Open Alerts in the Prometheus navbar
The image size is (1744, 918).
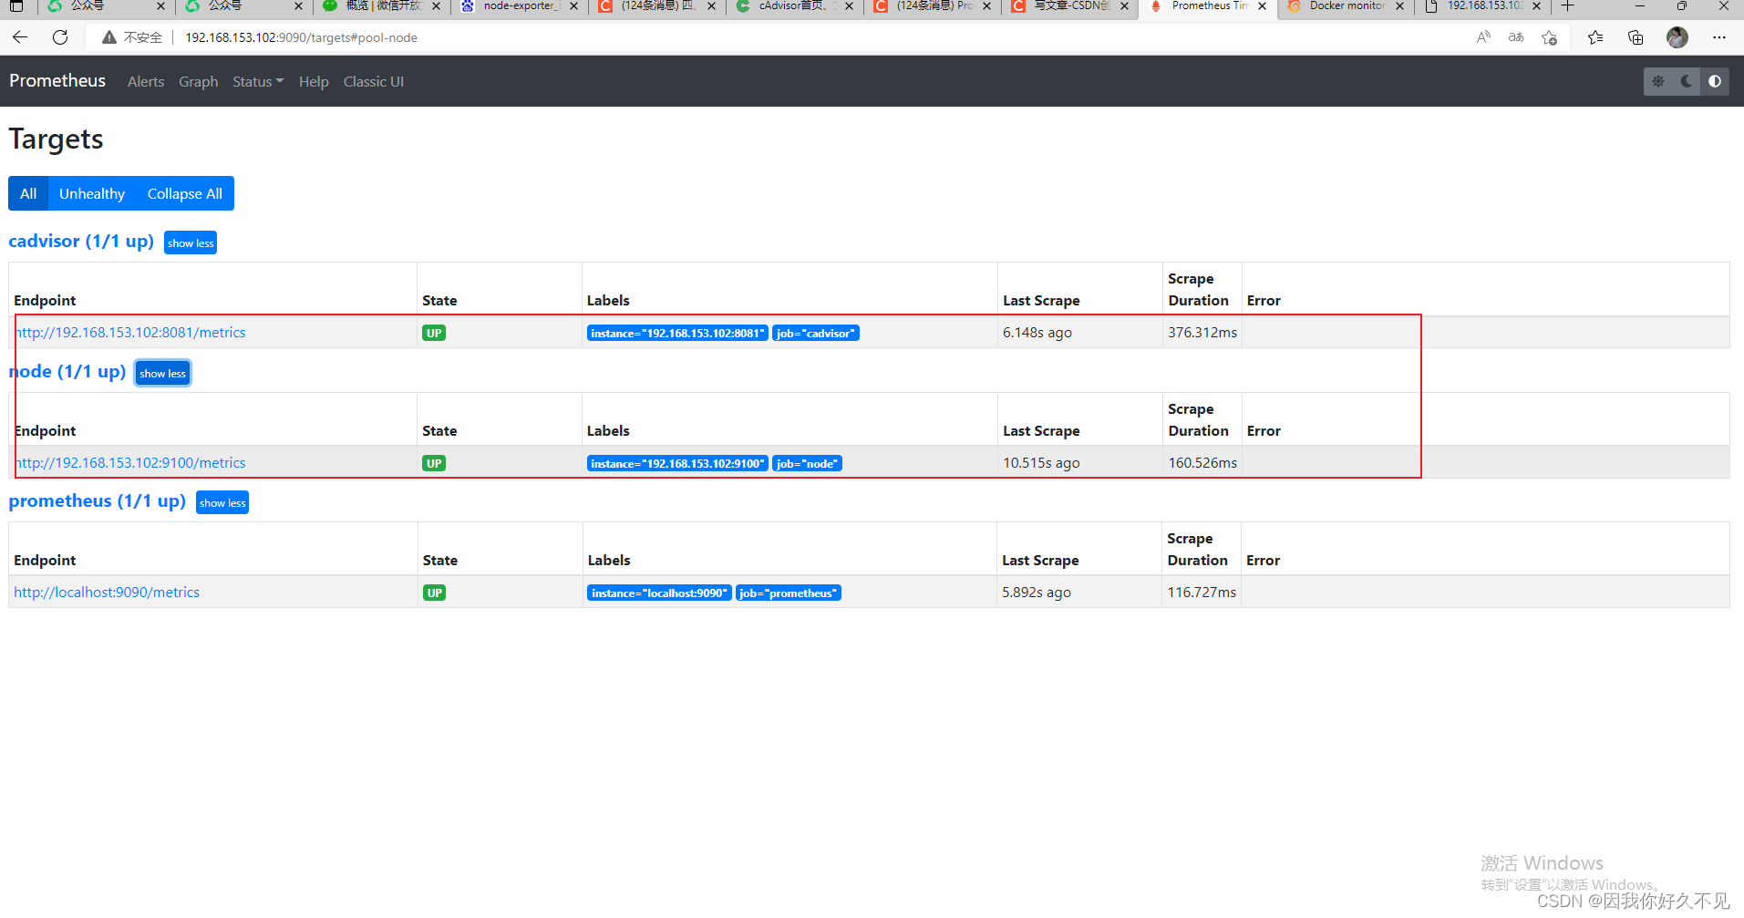pyautogui.click(x=146, y=81)
